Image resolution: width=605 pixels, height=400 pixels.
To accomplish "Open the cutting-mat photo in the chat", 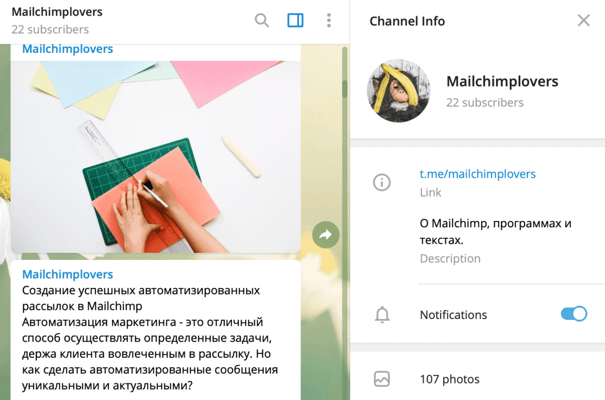I will (x=155, y=156).
